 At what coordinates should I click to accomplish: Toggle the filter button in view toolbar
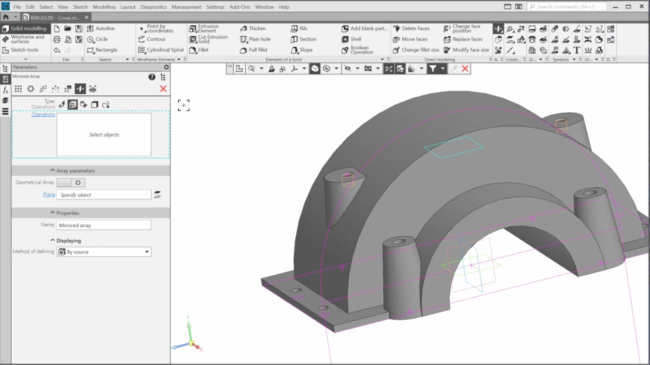[433, 69]
